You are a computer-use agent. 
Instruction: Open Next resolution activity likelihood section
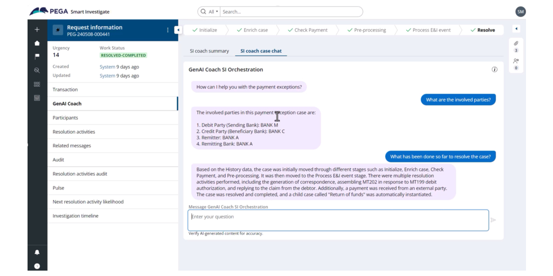point(113,202)
